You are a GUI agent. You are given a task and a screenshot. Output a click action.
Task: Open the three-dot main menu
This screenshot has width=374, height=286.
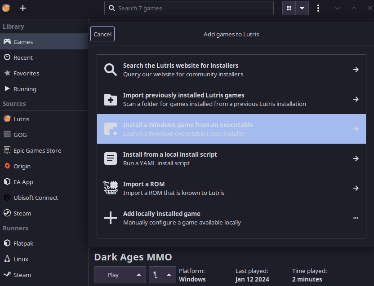pos(318,8)
